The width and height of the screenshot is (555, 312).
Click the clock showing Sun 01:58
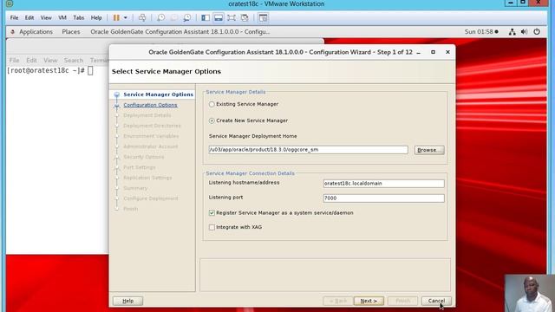tap(479, 32)
